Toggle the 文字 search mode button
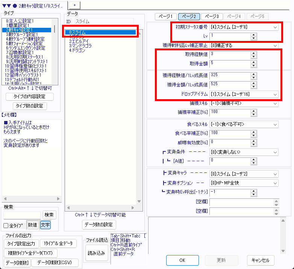This screenshot has width=294, height=269. (45, 225)
